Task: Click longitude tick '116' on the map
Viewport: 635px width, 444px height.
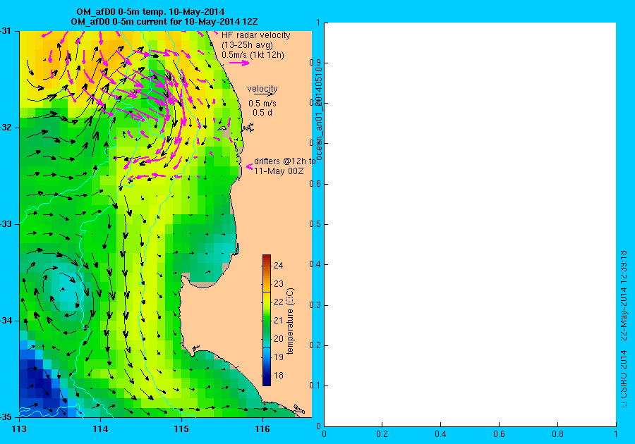Action: 262,429
